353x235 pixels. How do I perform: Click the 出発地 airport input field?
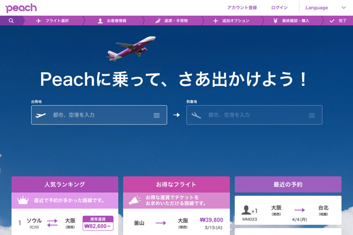pyautogui.click(x=99, y=115)
